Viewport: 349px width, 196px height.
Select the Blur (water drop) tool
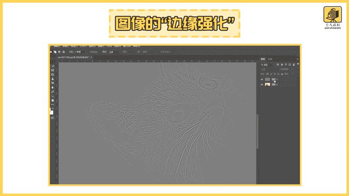(x=52, y=88)
